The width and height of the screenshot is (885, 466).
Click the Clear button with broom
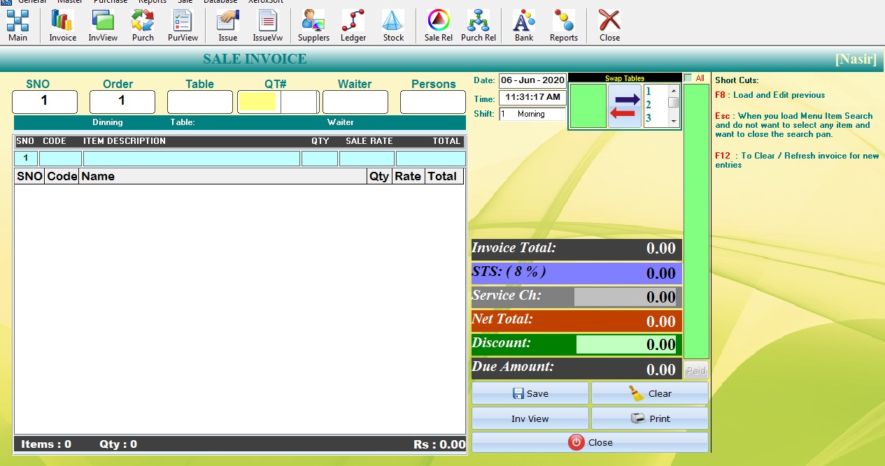pyautogui.click(x=650, y=393)
